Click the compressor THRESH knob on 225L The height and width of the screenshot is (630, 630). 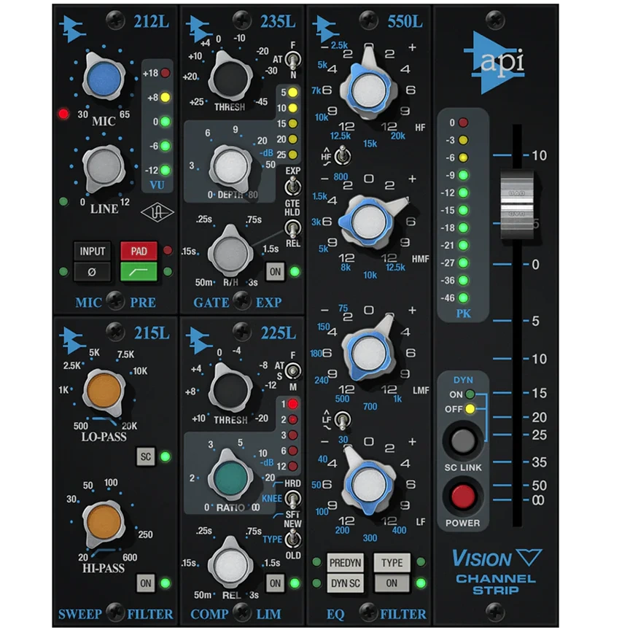point(230,389)
